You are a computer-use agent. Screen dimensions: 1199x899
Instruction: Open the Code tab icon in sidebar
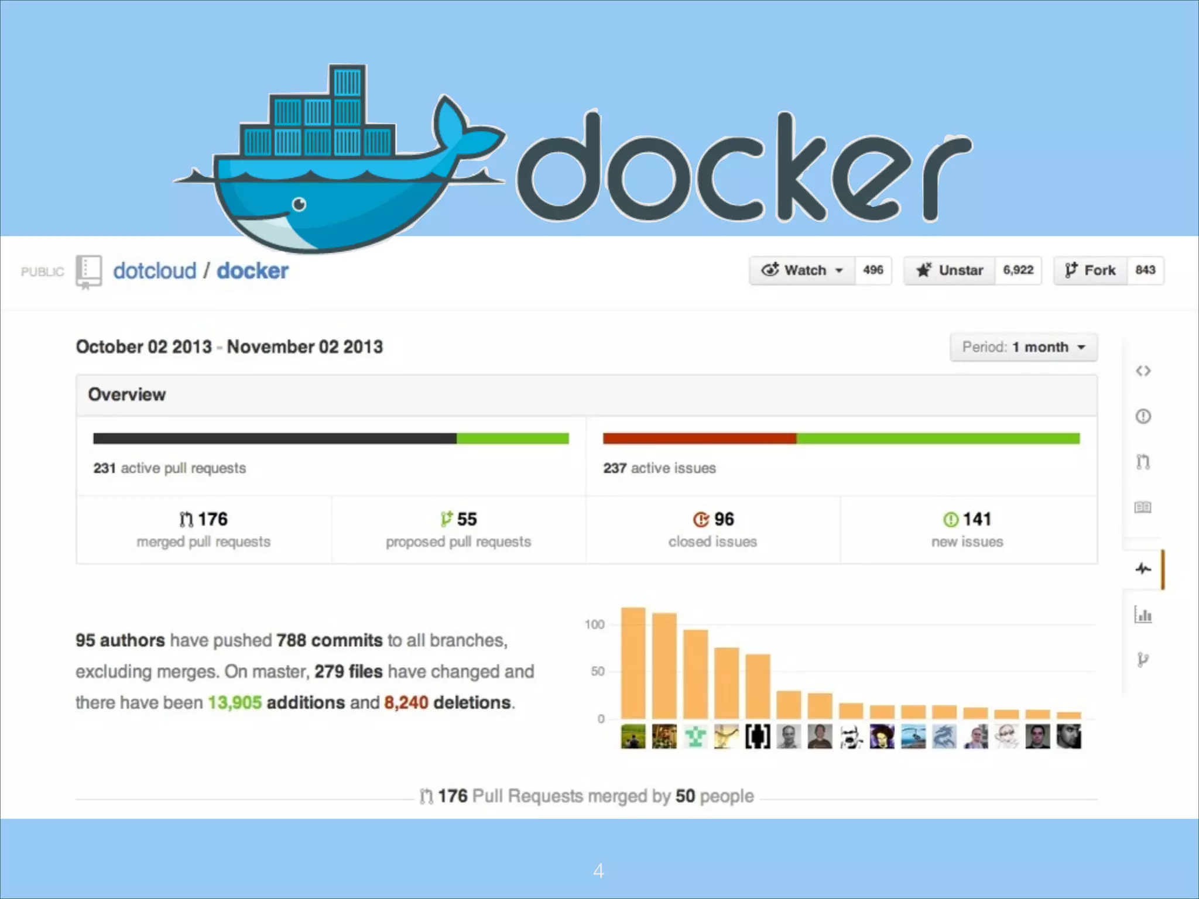(x=1143, y=371)
